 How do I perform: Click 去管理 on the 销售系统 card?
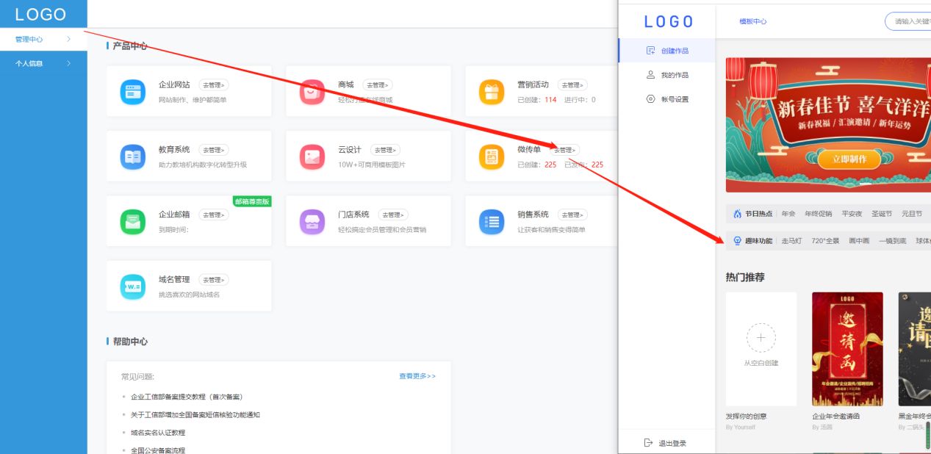(573, 215)
